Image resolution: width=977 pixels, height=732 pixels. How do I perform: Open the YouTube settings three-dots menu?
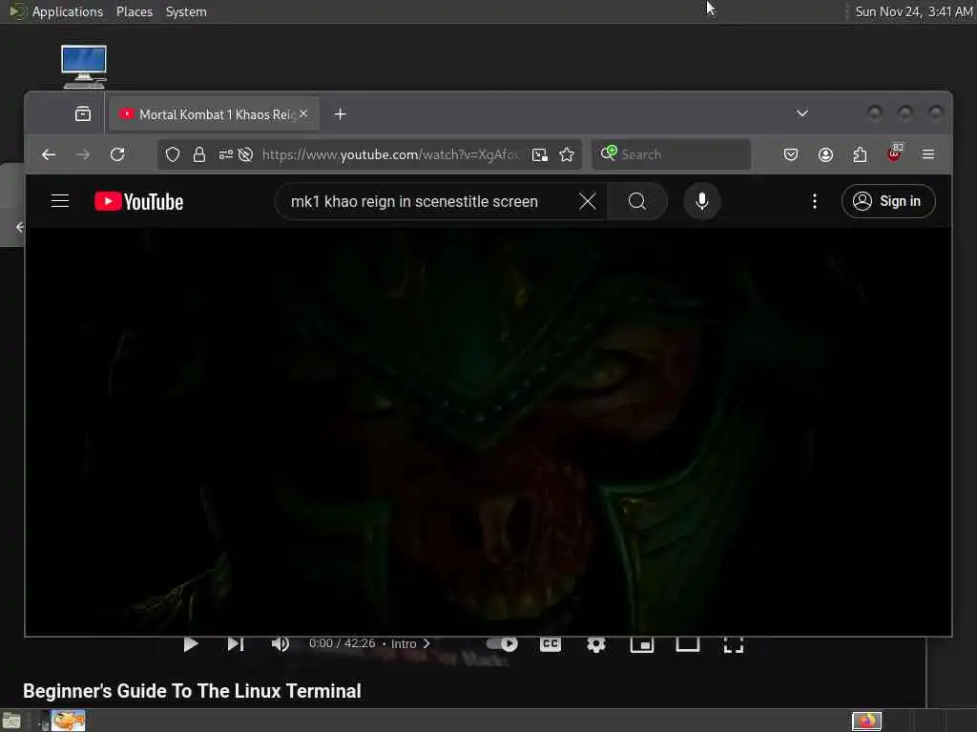(815, 201)
